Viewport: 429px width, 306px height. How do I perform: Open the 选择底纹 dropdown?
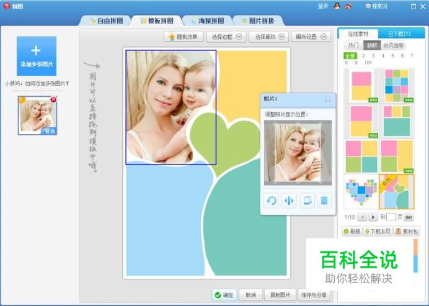[x=269, y=37]
